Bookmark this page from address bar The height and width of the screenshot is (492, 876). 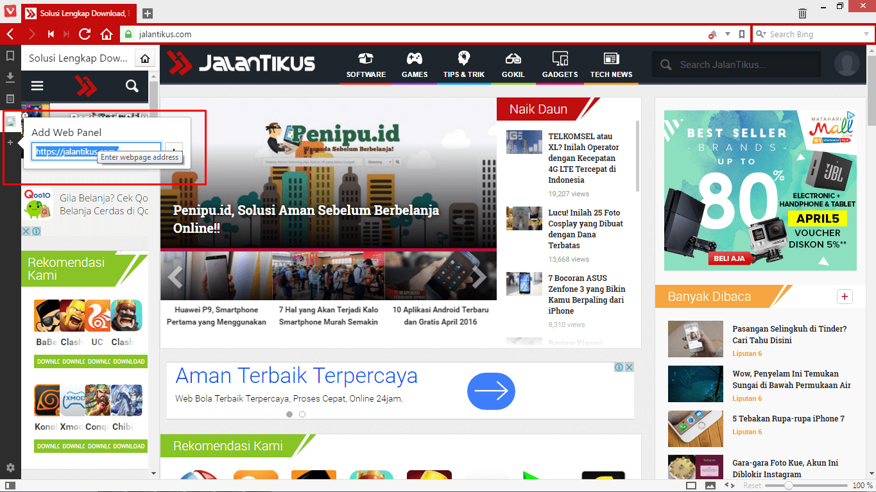[742, 35]
